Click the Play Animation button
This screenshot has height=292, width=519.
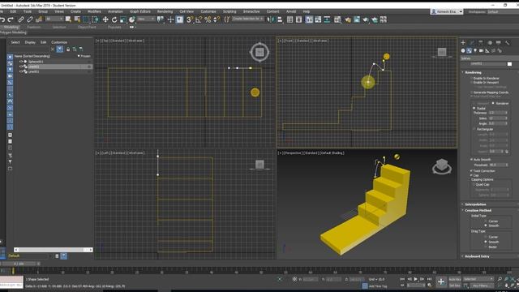click(416, 279)
